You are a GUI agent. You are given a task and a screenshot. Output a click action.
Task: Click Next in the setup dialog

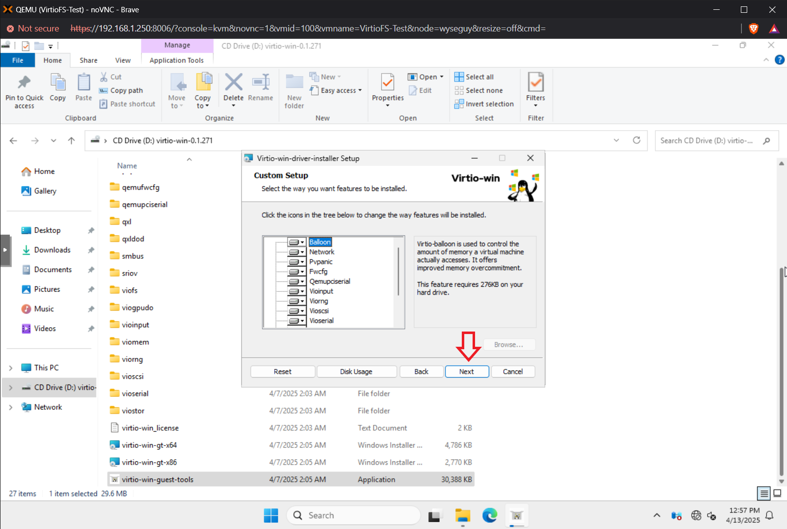(467, 371)
